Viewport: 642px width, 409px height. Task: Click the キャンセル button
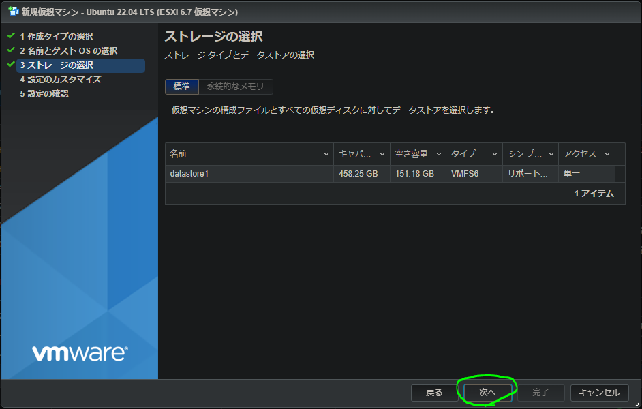[x=599, y=393]
